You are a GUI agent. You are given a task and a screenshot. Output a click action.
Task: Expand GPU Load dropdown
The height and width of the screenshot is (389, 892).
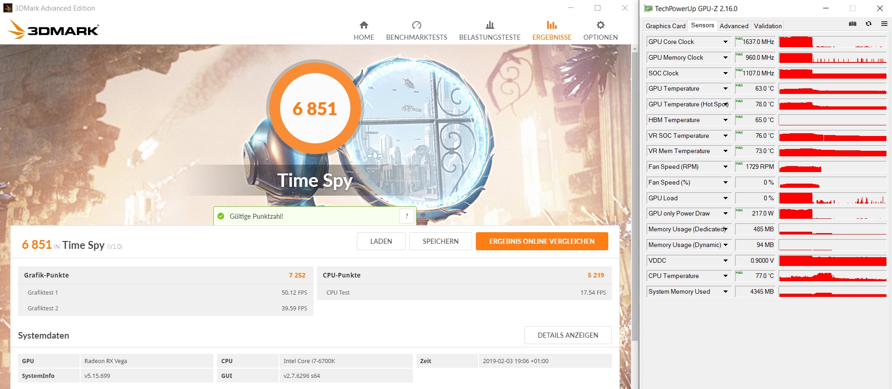coord(725,198)
